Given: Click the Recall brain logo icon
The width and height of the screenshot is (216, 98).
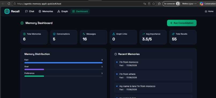Looking at the screenshot, I should pyautogui.click(x=7, y=11).
